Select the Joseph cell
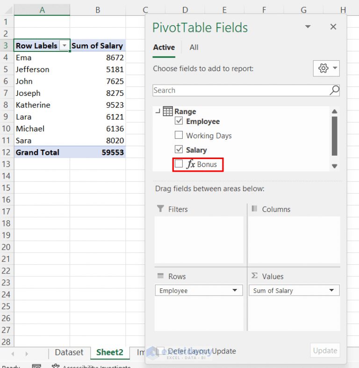 42,93
